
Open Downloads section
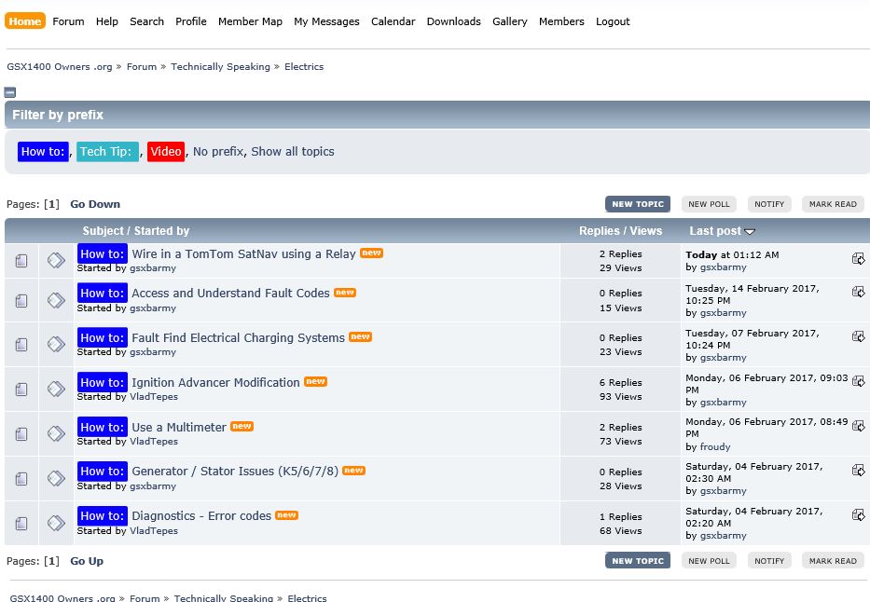[x=453, y=21]
